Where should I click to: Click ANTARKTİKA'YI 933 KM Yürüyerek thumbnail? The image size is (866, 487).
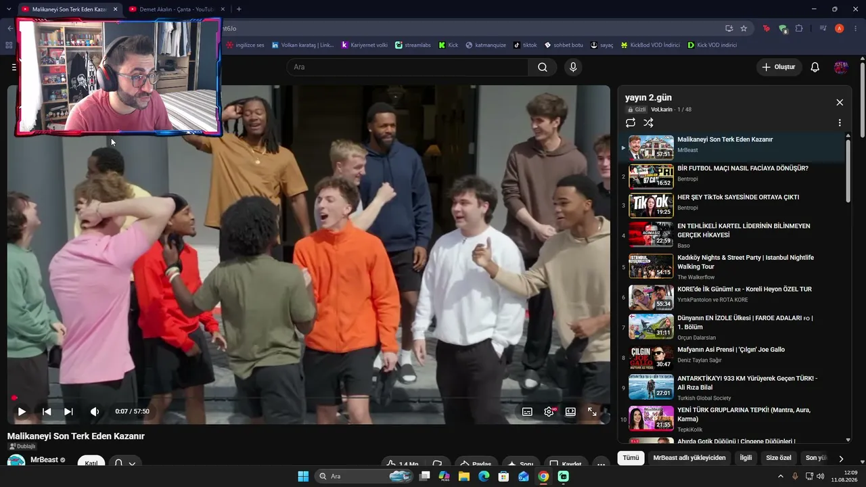coord(651,387)
